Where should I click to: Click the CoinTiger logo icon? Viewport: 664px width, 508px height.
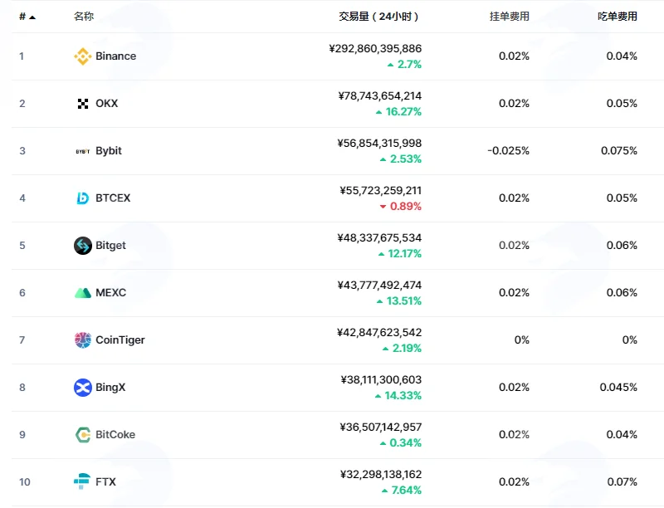tap(82, 340)
